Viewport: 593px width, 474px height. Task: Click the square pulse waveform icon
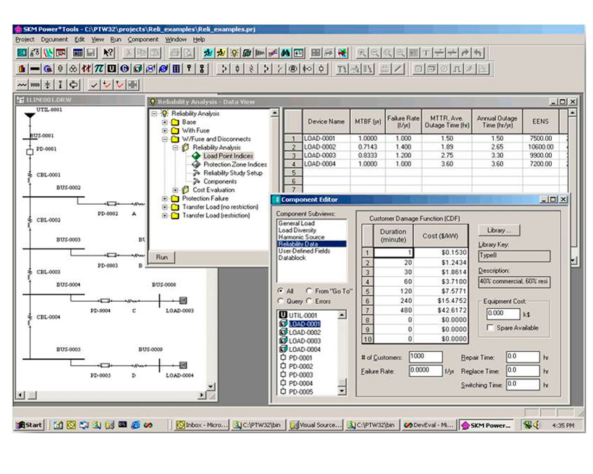click(x=457, y=69)
